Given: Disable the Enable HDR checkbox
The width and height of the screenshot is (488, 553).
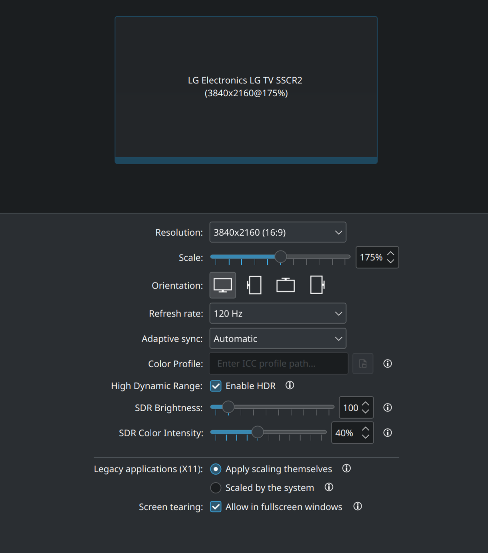Looking at the screenshot, I should click(216, 386).
